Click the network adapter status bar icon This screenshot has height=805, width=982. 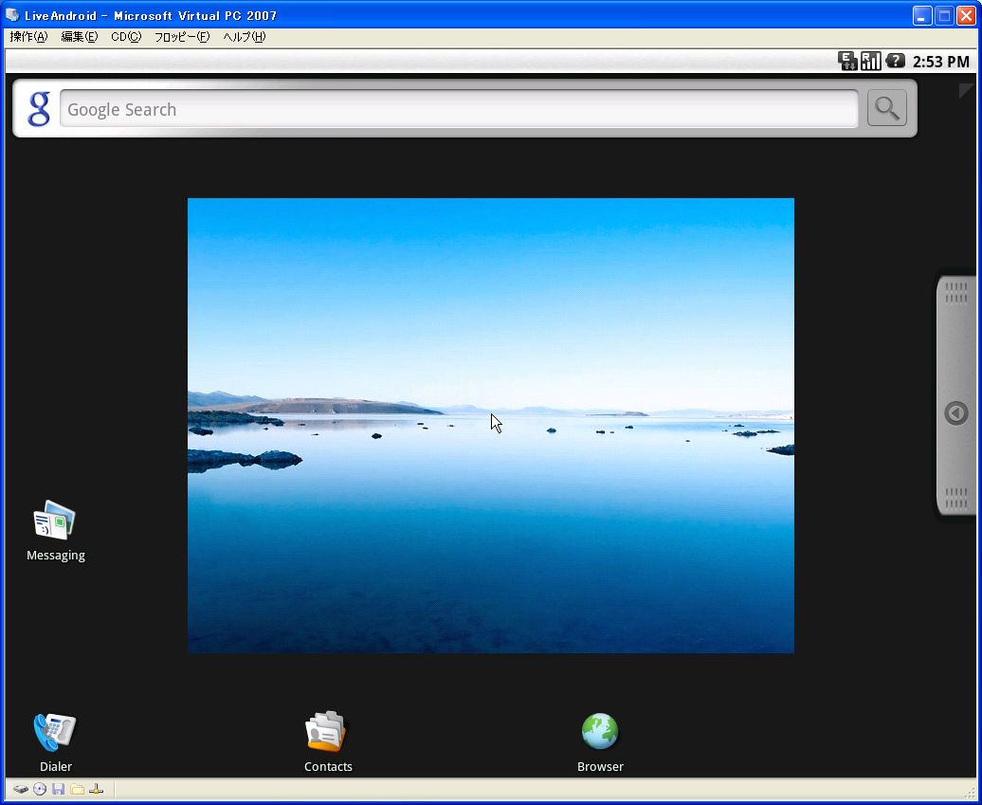(96, 789)
